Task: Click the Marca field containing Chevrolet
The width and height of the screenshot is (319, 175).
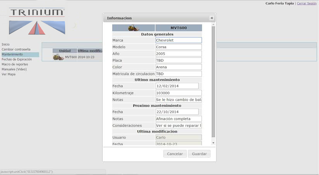Action: pos(178,40)
